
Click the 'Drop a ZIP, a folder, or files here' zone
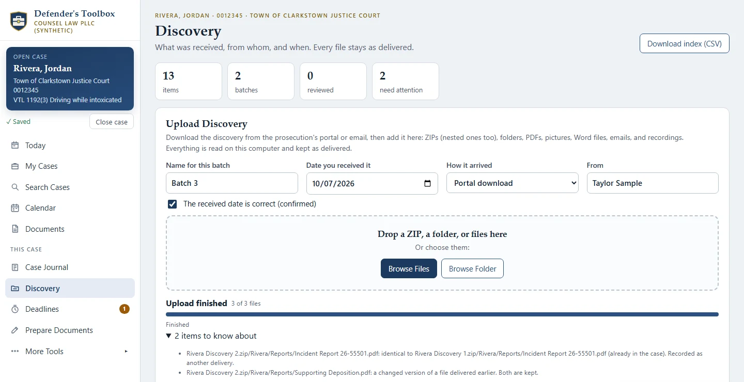point(442,253)
